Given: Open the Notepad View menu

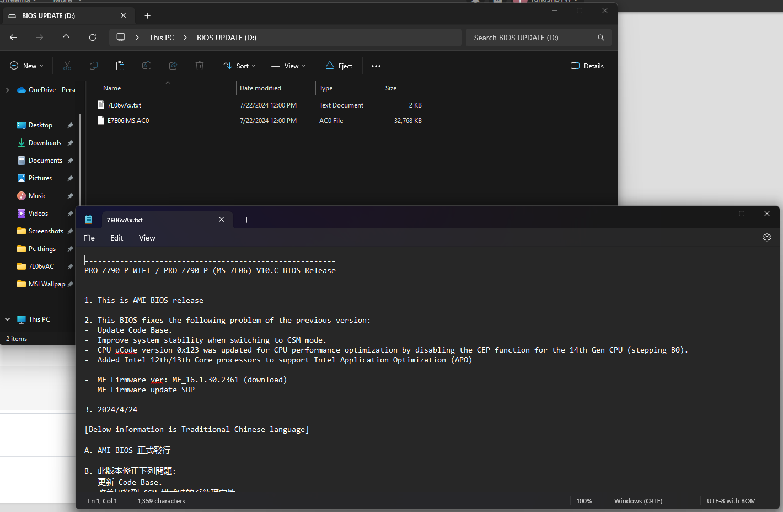Looking at the screenshot, I should pyautogui.click(x=147, y=238).
